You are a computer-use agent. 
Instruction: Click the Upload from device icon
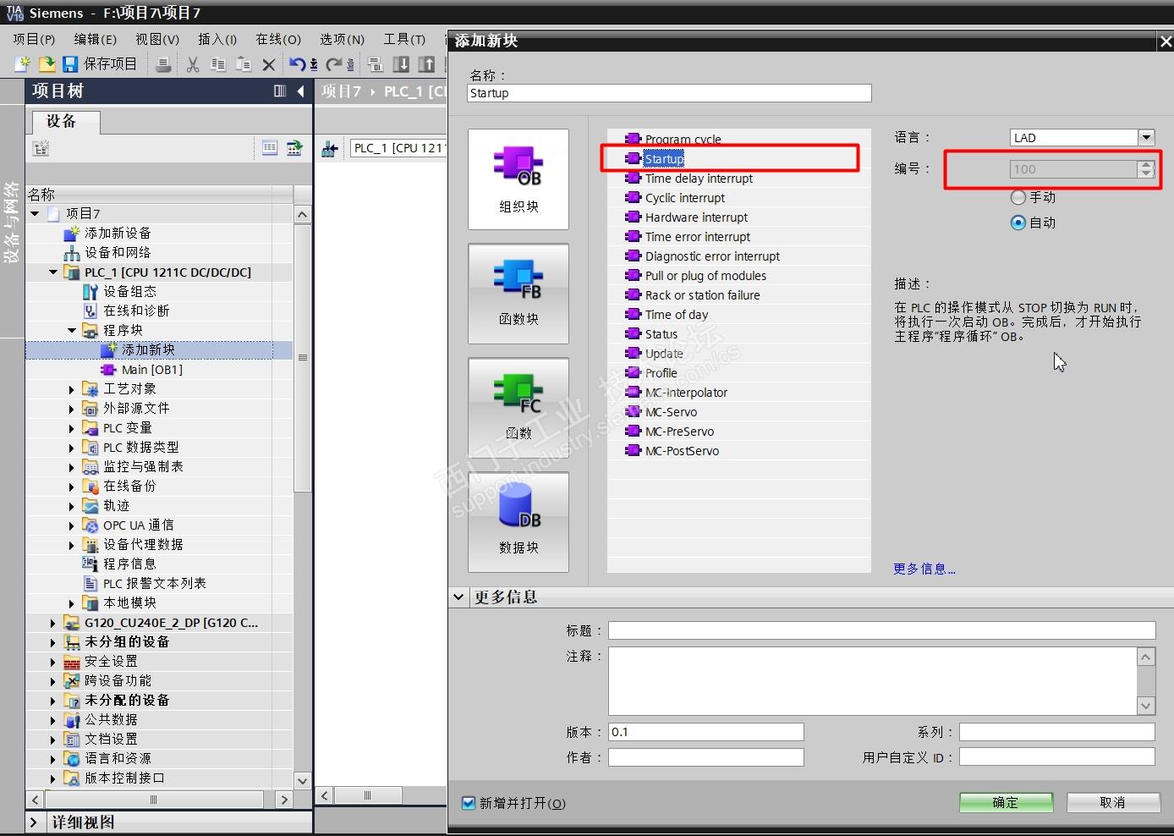click(427, 64)
